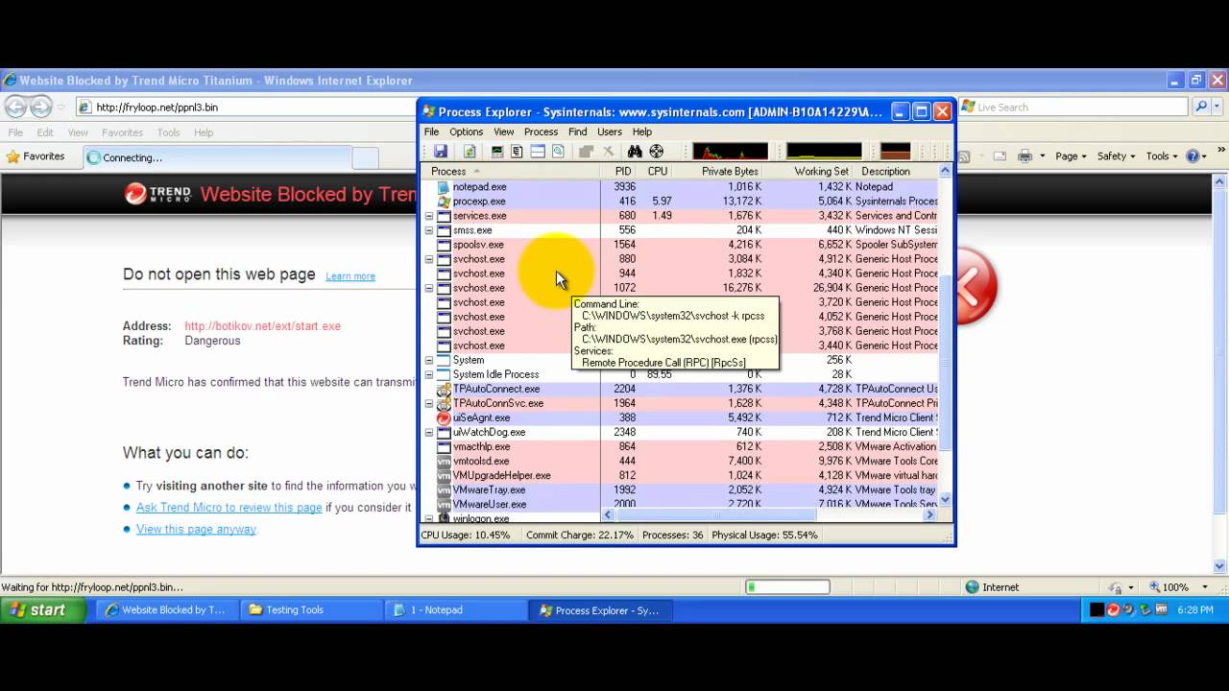This screenshot has height=691, width=1229.
Task: Click the RSS feeds icon in IE toolbar
Action: point(963,156)
